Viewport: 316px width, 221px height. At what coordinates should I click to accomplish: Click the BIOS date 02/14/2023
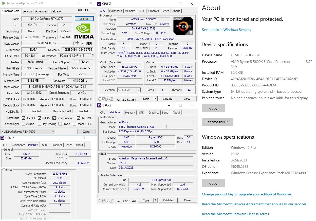tap(156, 168)
